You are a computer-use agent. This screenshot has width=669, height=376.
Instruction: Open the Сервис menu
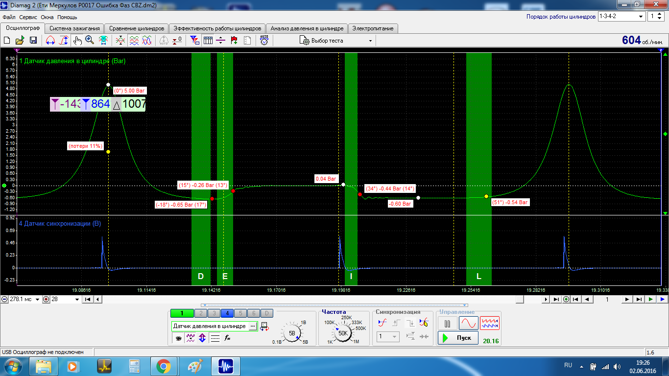28,17
